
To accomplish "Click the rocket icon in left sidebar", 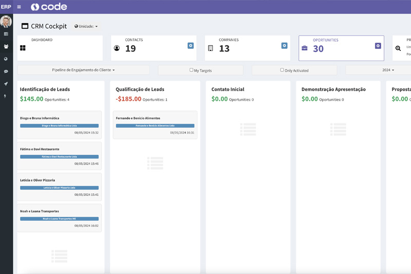I will pos(6,84).
